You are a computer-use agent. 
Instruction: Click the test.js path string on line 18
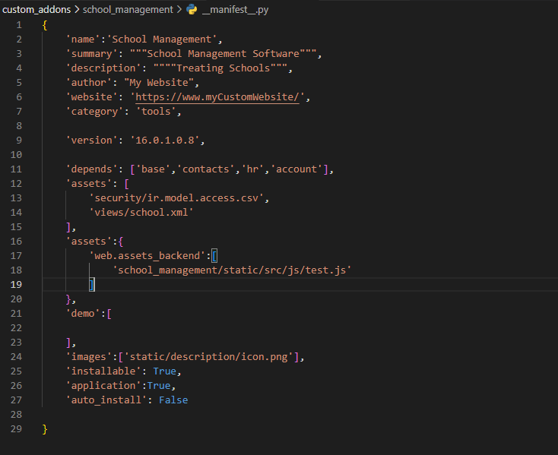pyautogui.click(x=232, y=270)
